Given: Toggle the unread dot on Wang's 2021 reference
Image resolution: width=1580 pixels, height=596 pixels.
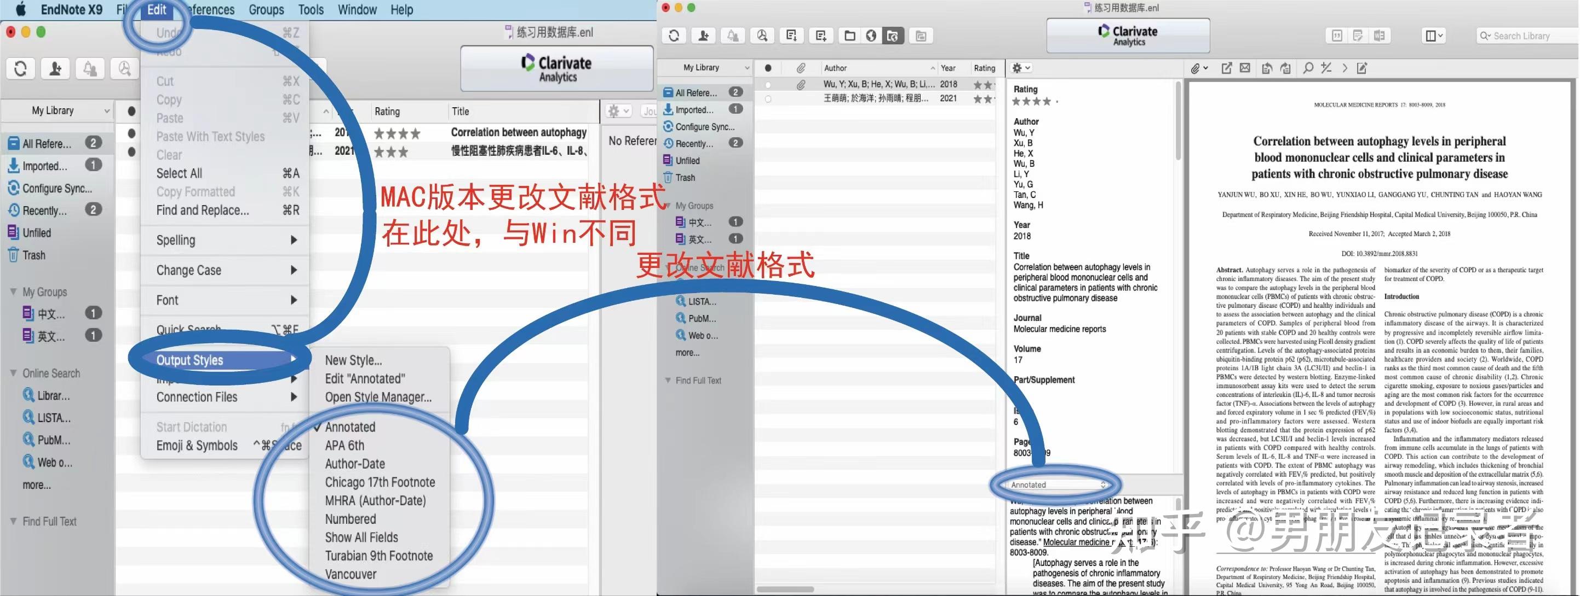Looking at the screenshot, I should point(768,98).
